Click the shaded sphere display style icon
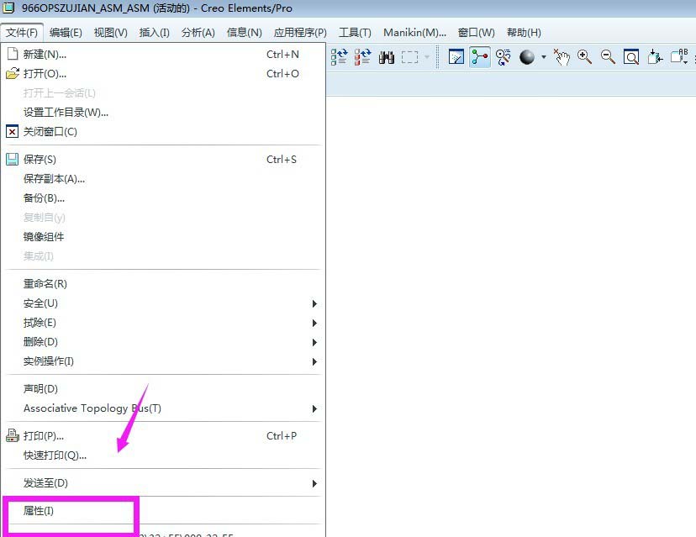The image size is (696, 537). (x=527, y=57)
